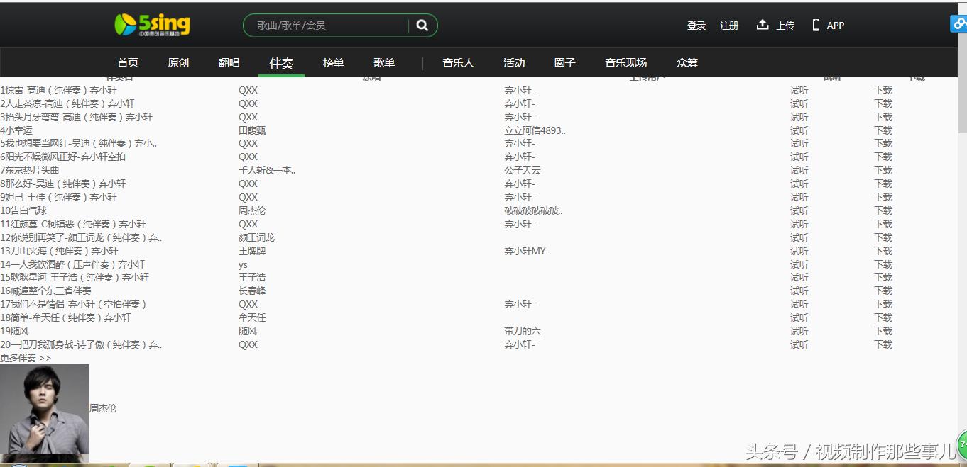Open the 音乐人 section
Image resolution: width=967 pixels, height=467 pixels.
tap(457, 62)
